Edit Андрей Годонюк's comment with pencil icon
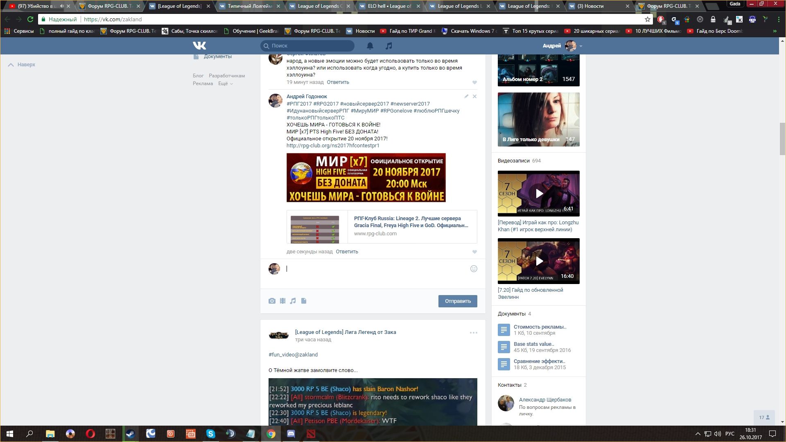Screen dimensions: 786x442 click(466, 97)
